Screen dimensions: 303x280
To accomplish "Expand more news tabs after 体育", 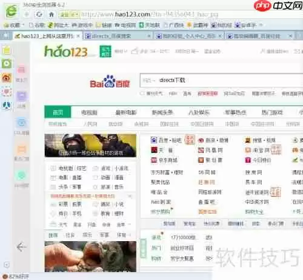I will click(130, 235).
